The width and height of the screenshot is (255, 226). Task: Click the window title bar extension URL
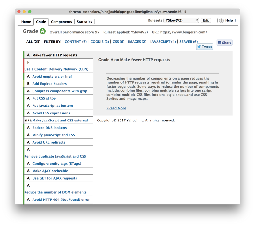[x=127, y=12]
